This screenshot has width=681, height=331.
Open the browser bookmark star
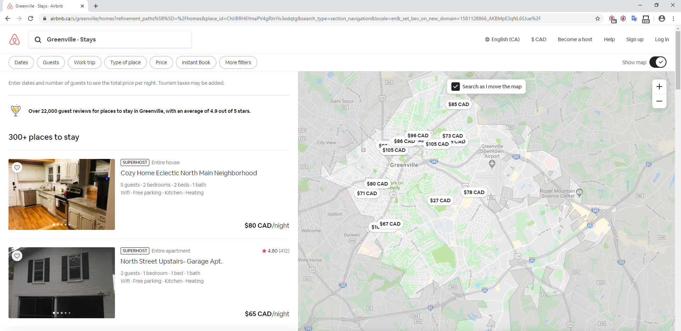click(598, 18)
